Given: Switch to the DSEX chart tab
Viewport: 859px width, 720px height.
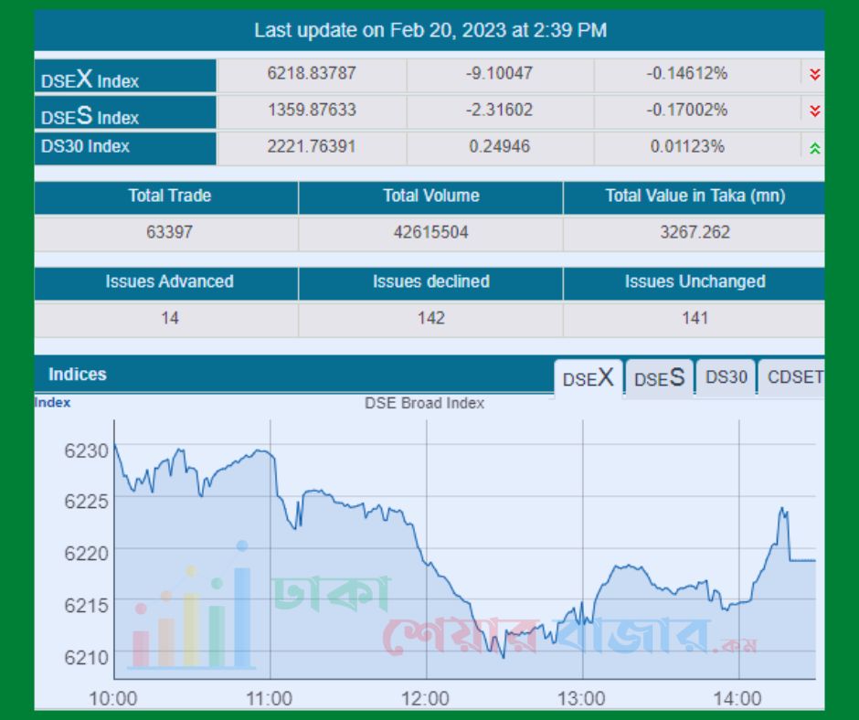Looking at the screenshot, I should point(588,378).
